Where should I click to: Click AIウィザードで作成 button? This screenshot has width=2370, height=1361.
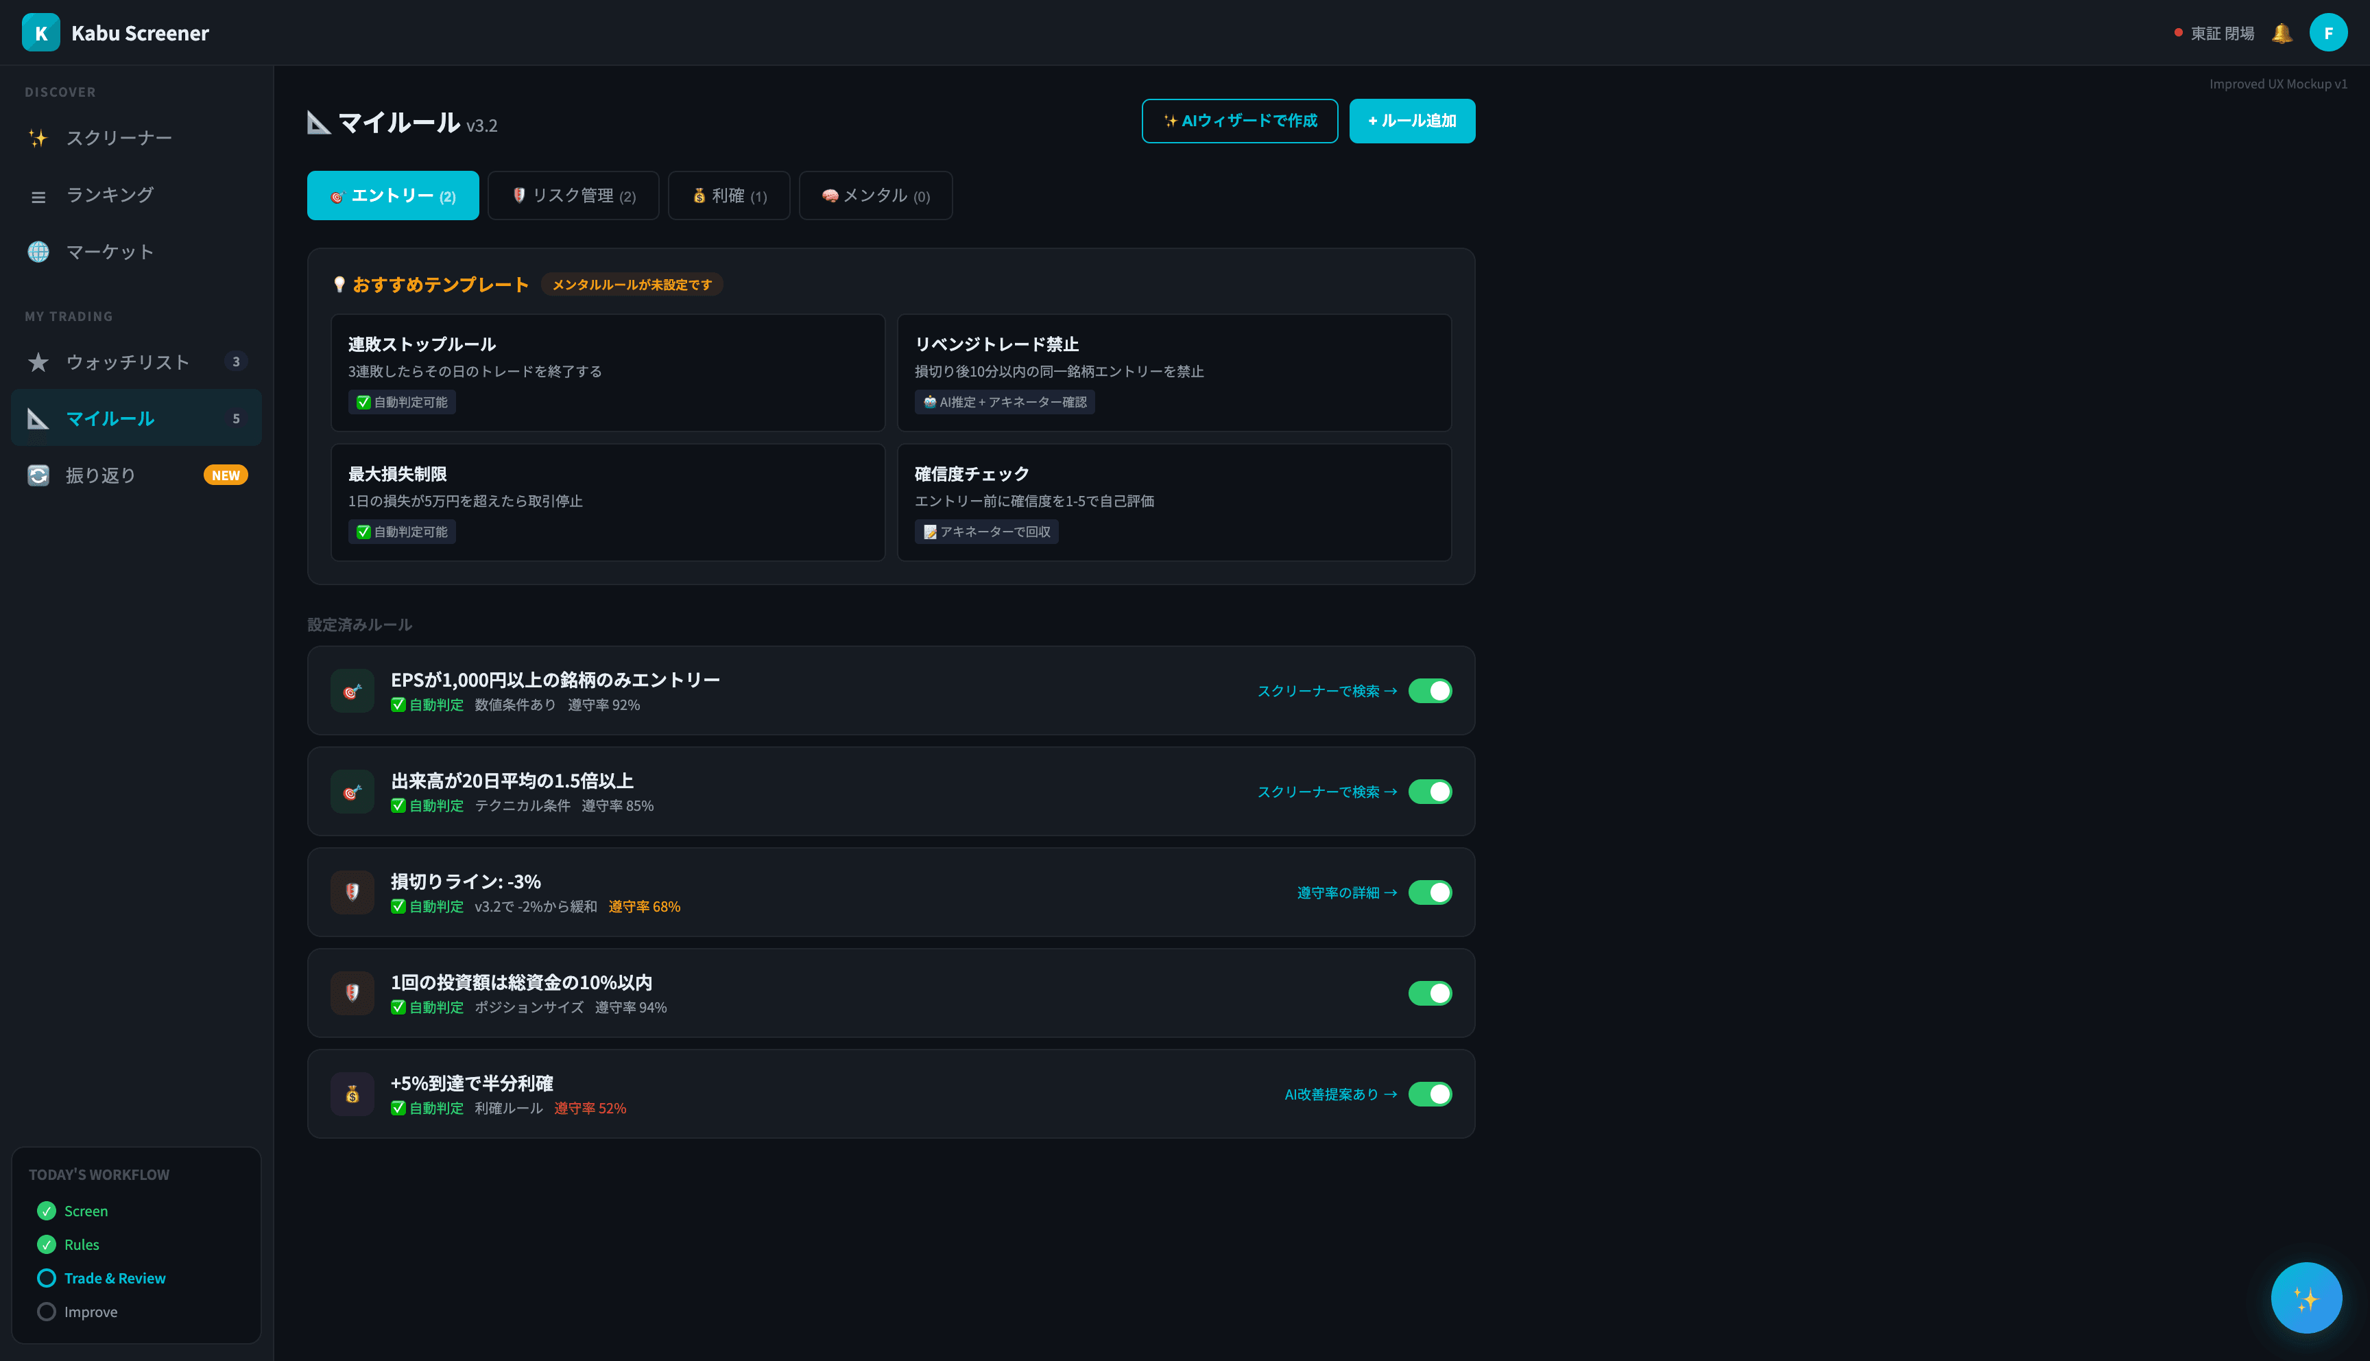tap(1238, 121)
